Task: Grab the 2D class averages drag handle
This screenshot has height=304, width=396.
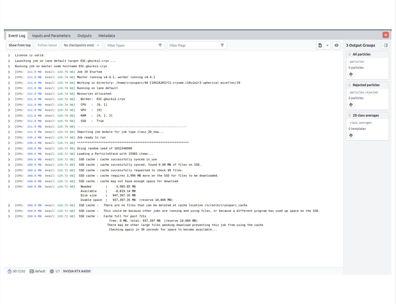Action: 350,116
